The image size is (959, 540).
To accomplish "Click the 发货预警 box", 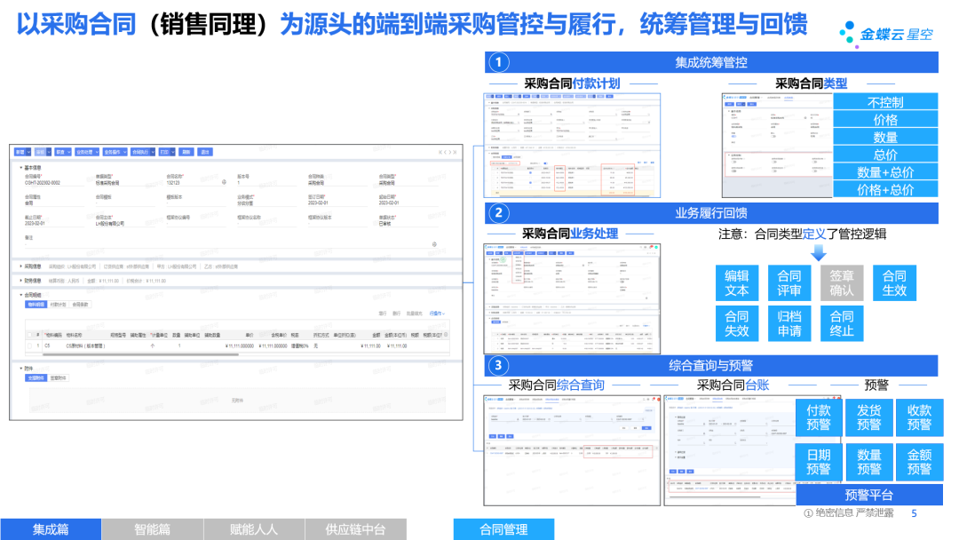I will [868, 417].
